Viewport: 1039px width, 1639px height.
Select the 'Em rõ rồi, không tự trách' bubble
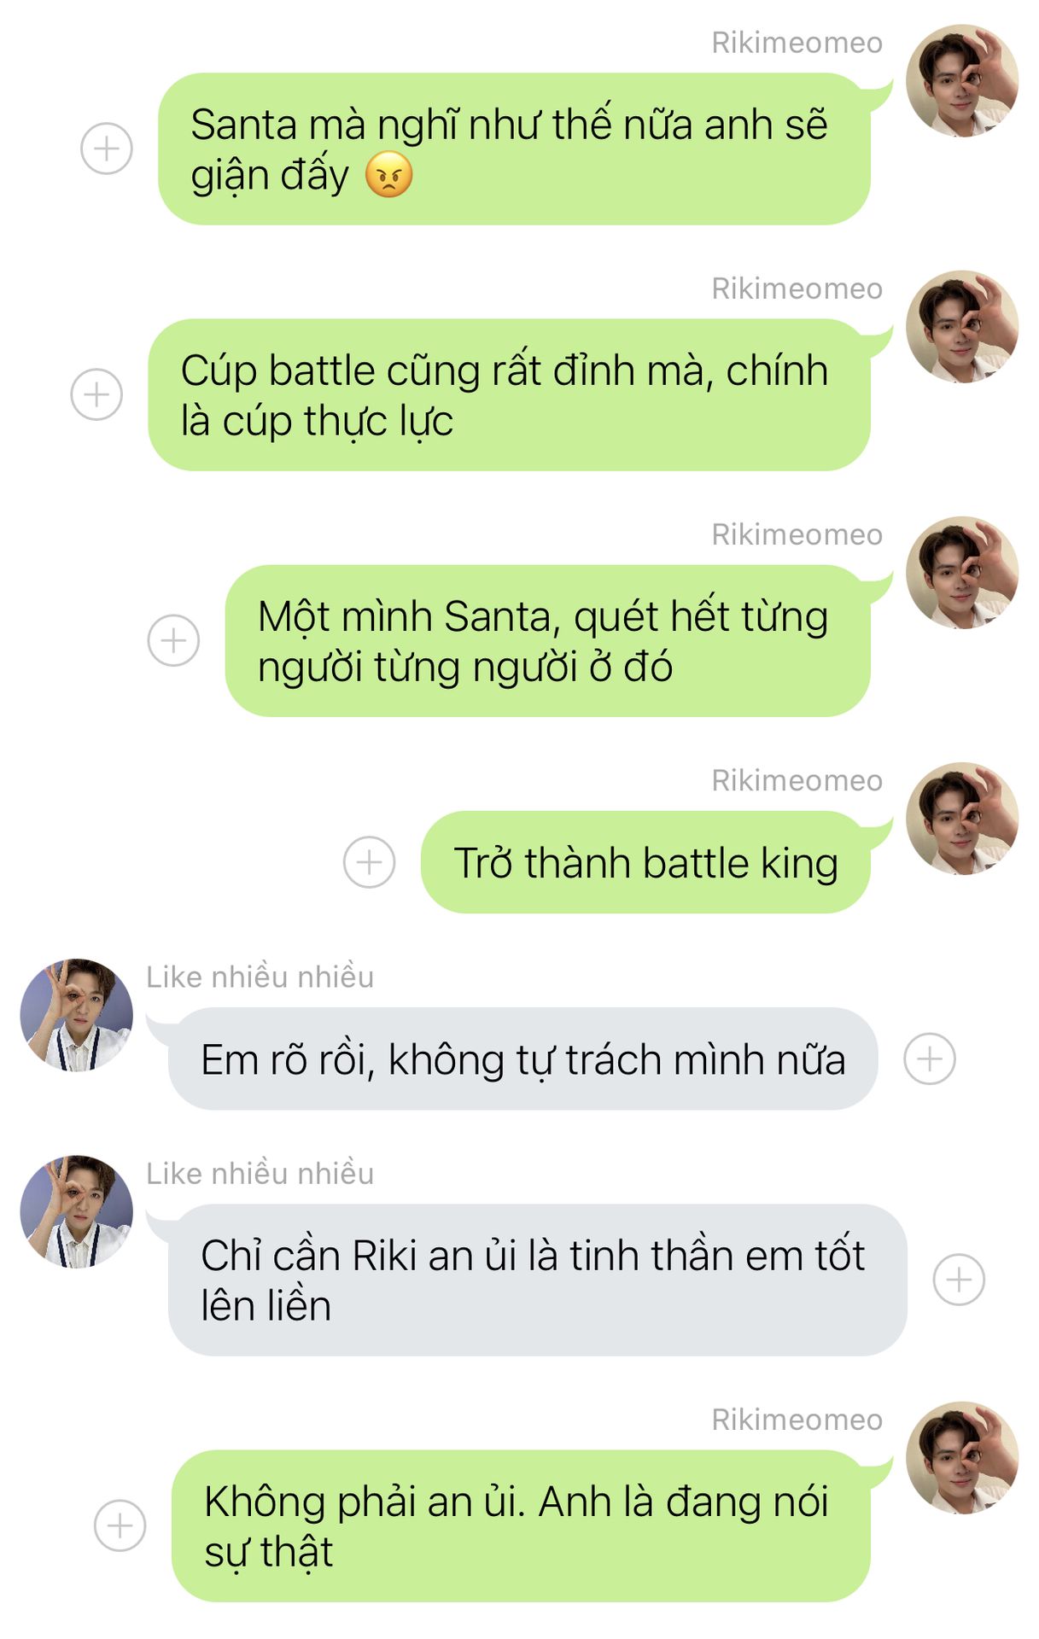(x=522, y=1059)
